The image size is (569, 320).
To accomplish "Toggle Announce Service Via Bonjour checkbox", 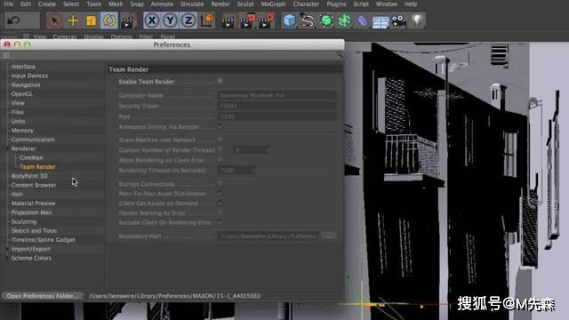I will 220,126.
